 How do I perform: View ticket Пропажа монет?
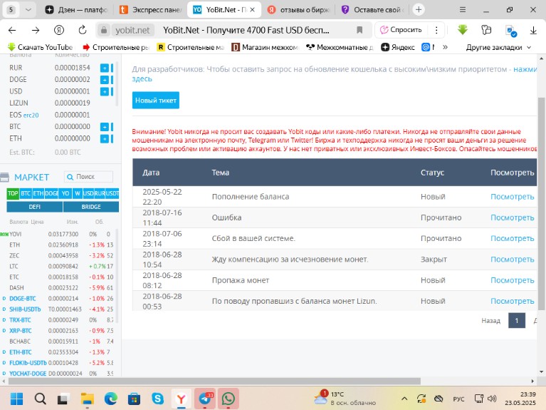point(512,280)
